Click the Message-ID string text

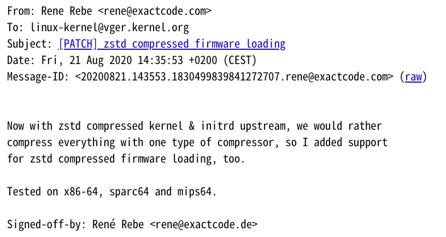click(234, 77)
